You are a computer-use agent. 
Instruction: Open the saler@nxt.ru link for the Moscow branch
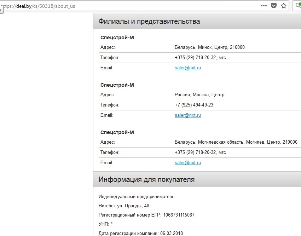(x=187, y=115)
